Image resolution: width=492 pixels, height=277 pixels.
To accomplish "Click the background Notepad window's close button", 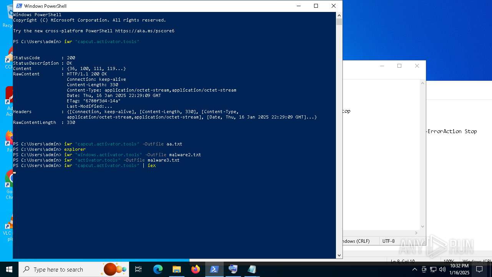I will (x=417, y=66).
